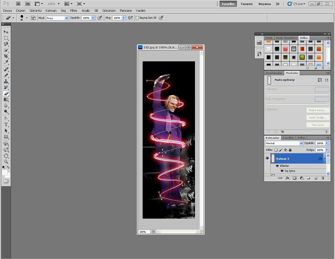Select the Gradient tool
Viewport: 335px width, 259px height.
tap(6, 100)
